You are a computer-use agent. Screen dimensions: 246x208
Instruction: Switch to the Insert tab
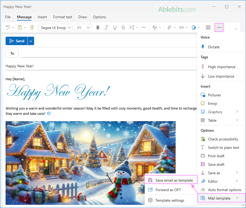point(42,17)
